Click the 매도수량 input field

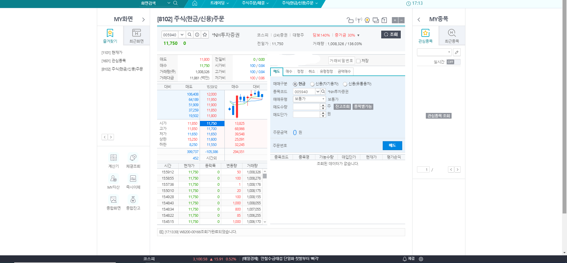pyautogui.click(x=307, y=106)
